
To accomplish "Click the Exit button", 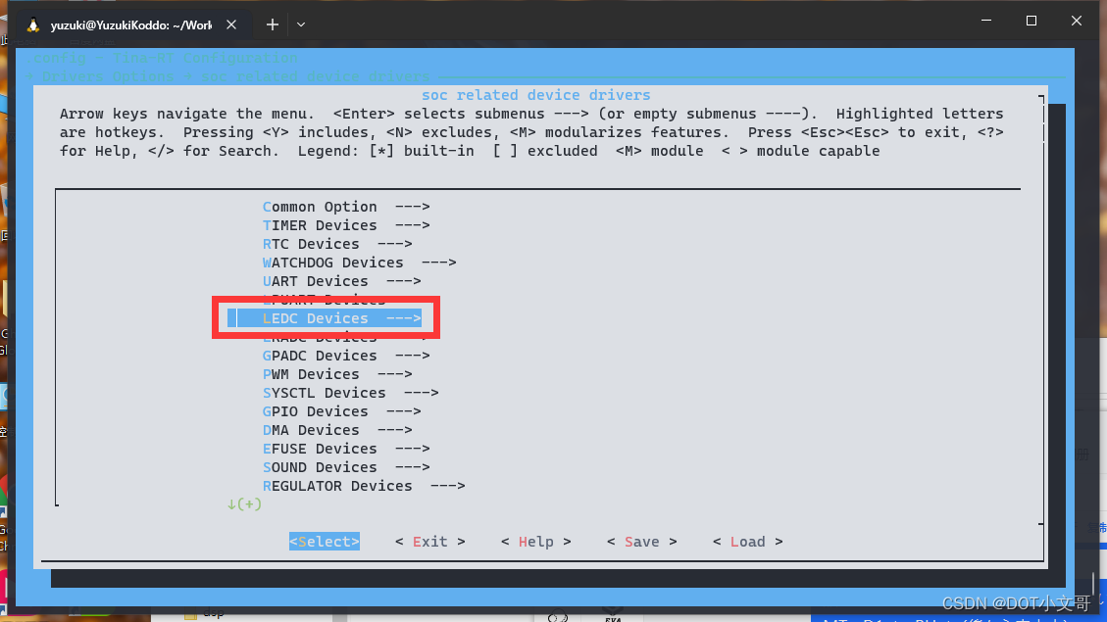I will 429,542.
